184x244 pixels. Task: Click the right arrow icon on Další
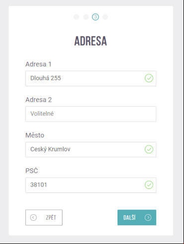point(148,218)
